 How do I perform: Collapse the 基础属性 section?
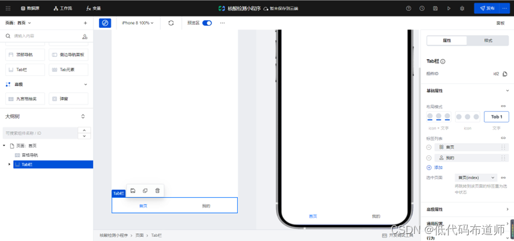click(507, 91)
